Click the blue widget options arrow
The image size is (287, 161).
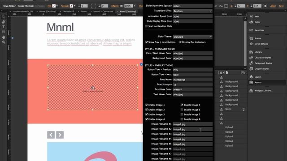coord(141,64)
